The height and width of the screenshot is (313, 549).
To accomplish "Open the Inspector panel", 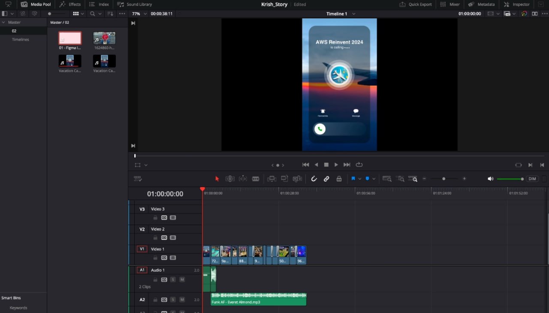I will point(516,4).
